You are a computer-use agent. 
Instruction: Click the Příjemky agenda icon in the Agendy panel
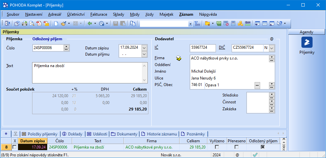[307, 42]
